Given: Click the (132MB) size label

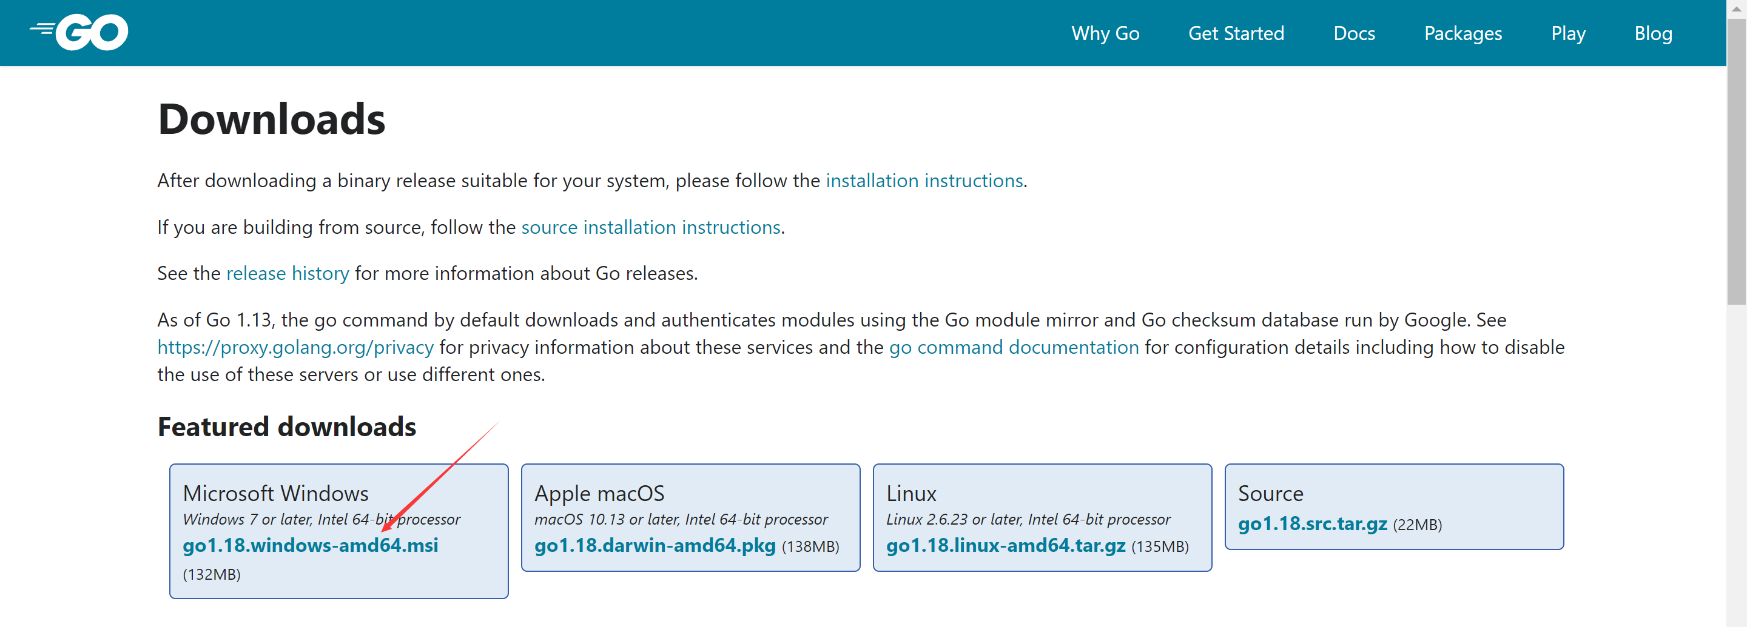Looking at the screenshot, I should tap(212, 574).
